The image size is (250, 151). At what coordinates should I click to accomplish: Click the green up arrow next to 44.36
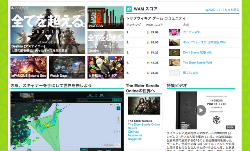148,63
